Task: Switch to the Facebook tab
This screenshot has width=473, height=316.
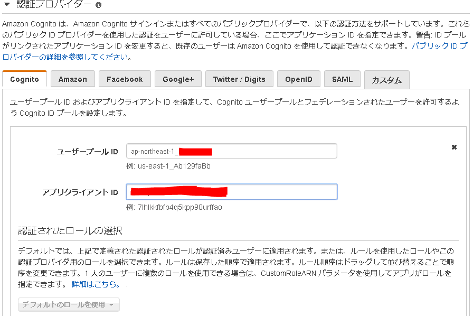Action: (x=125, y=79)
